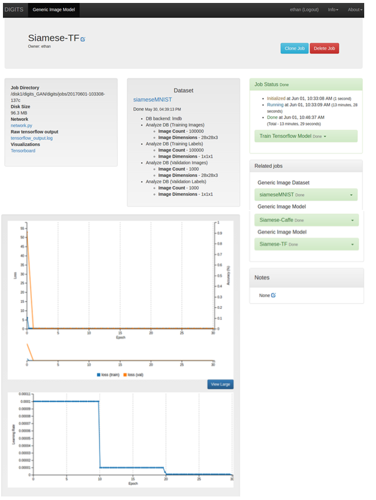The width and height of the screenshot is (376, 500).
Task: Go to the DIGITS home page
Action: 14,9
